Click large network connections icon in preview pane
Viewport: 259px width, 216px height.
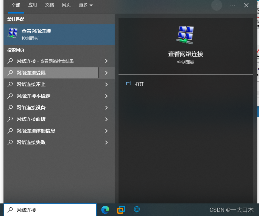(x=185, y=35)
